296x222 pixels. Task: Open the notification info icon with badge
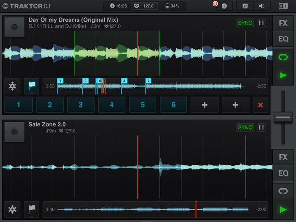point(224,6)
